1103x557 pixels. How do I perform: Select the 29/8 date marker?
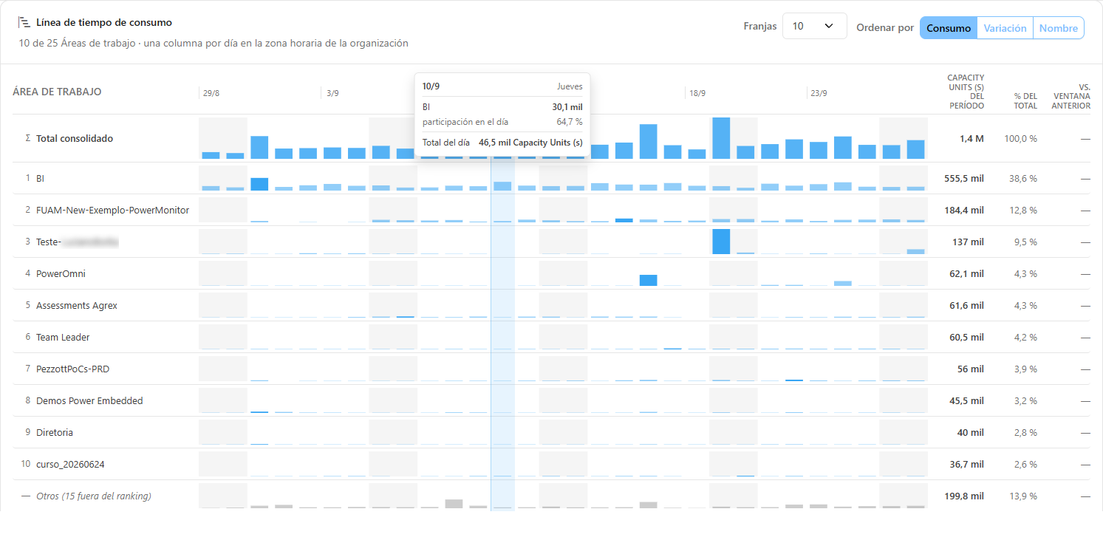211,93
